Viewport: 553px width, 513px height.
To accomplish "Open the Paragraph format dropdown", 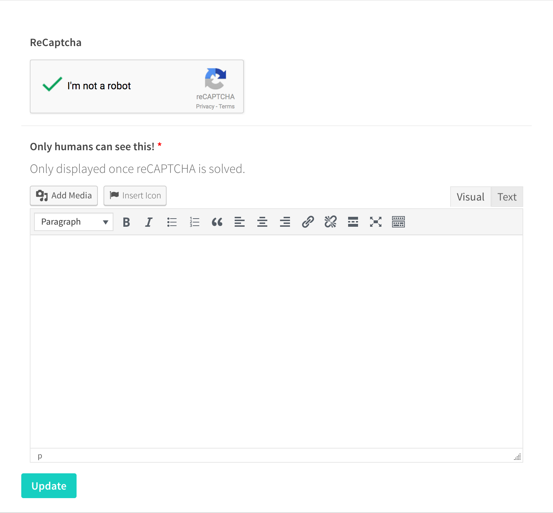I will click(x=74, y=222).
